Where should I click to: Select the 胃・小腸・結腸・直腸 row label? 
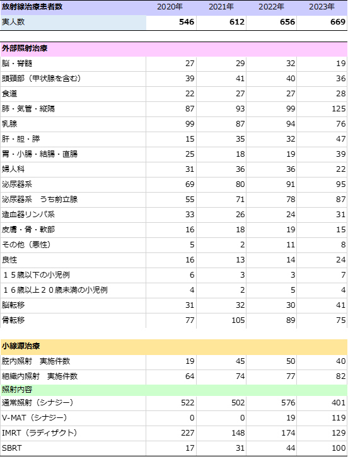pyautogui.click(x=40, y=154)
